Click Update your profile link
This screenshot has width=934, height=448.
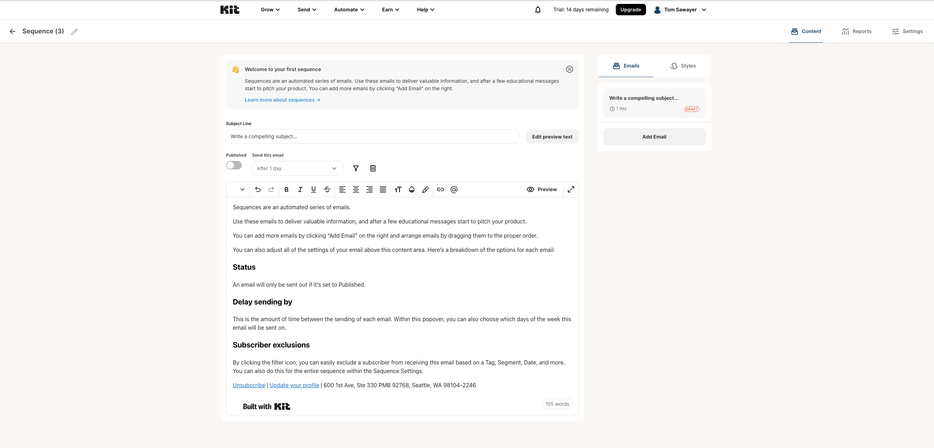[x=294, y=385]
